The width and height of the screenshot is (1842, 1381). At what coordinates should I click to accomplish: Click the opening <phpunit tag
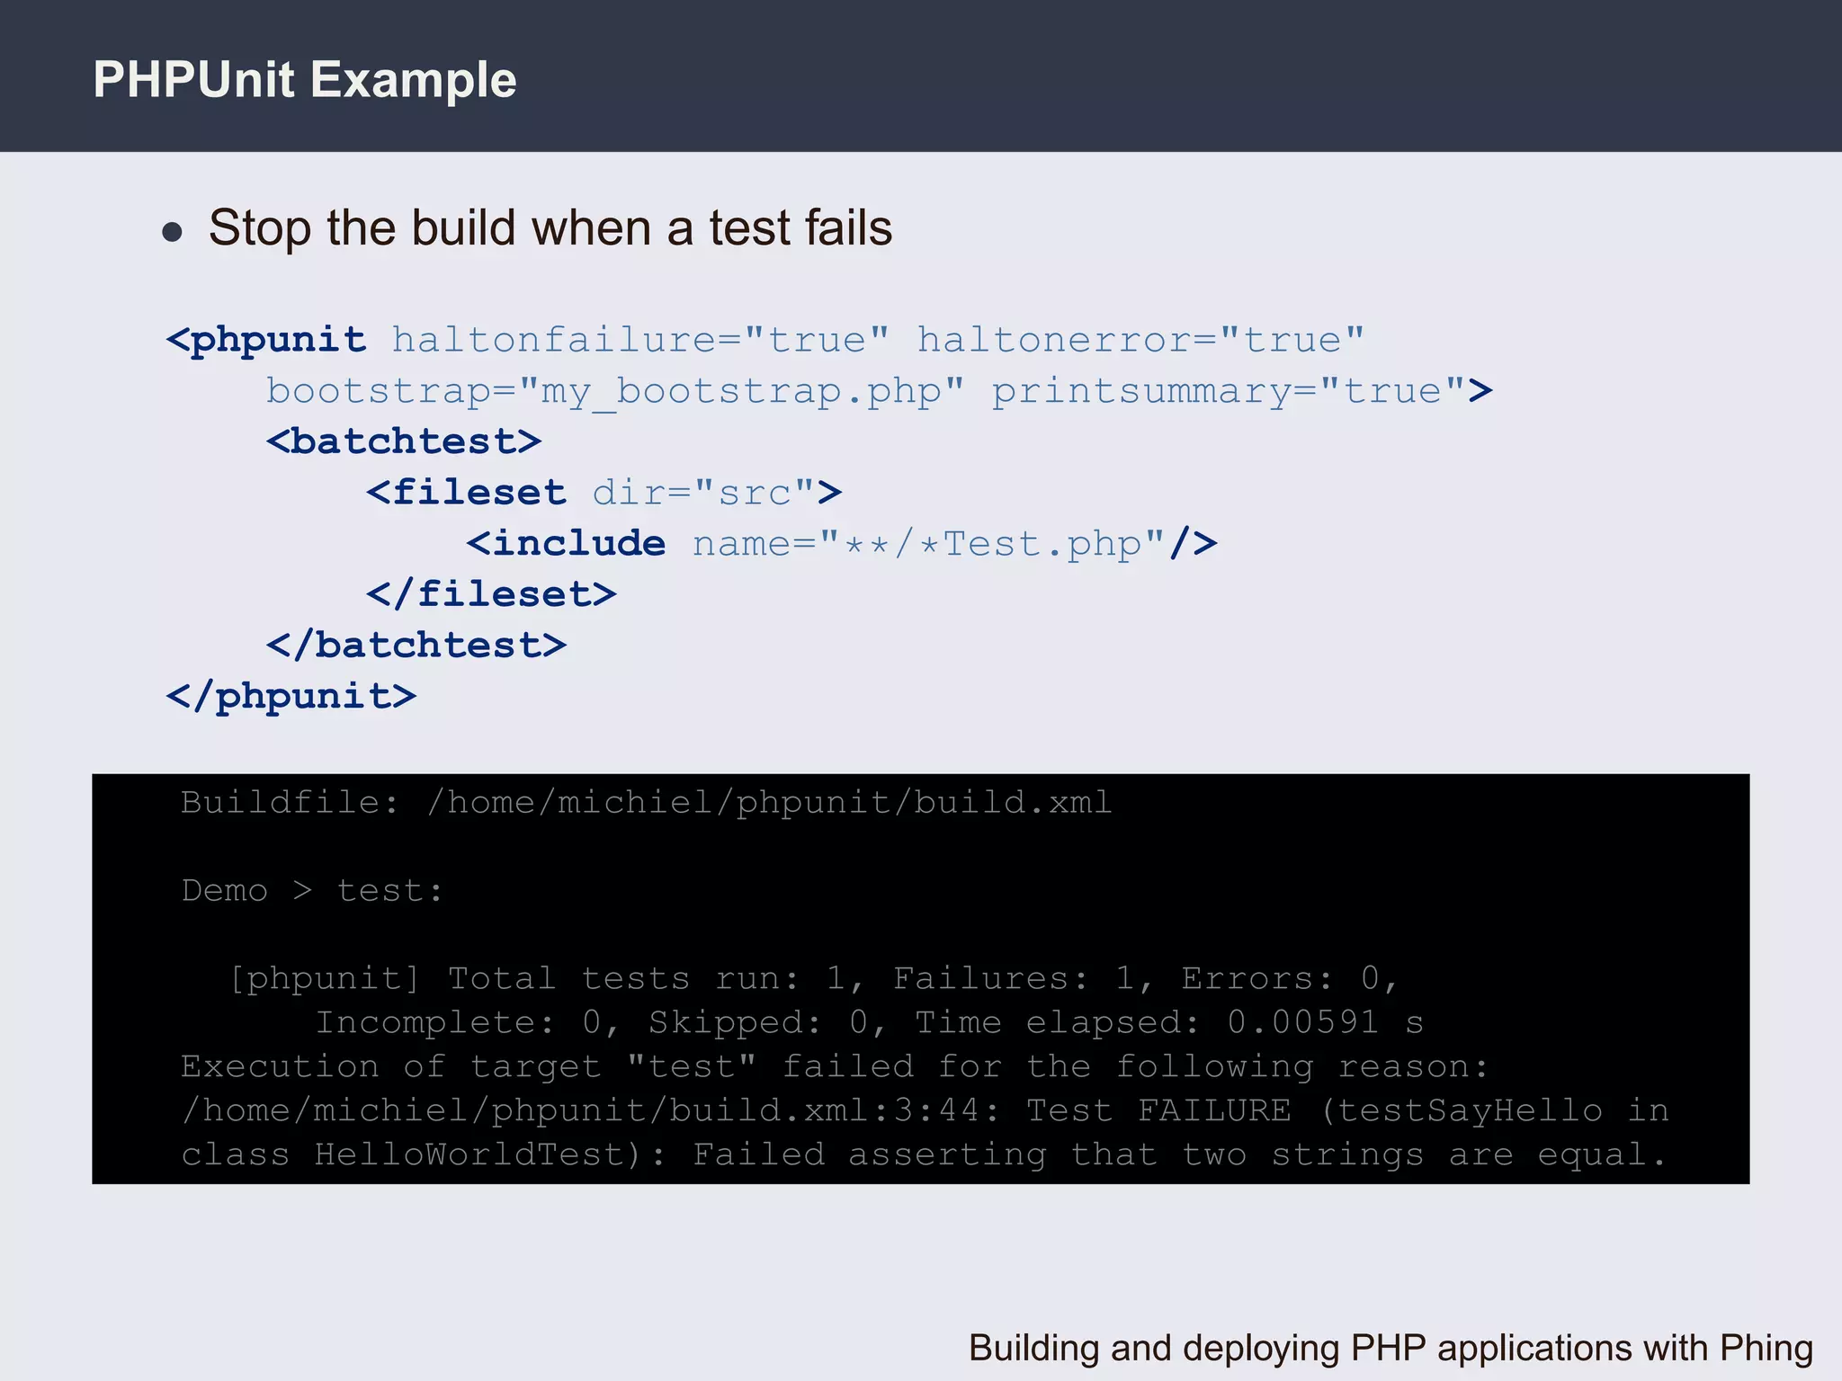point(266,340)
